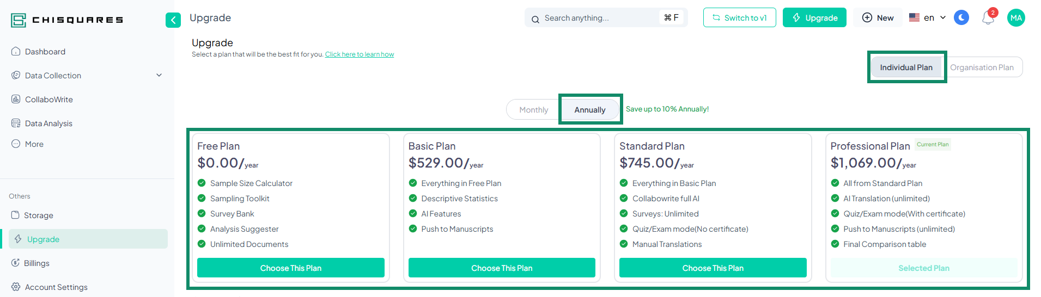Toggle dark mode moon icon
This screenshot has height=297, width=1041.
click(961, 18)
